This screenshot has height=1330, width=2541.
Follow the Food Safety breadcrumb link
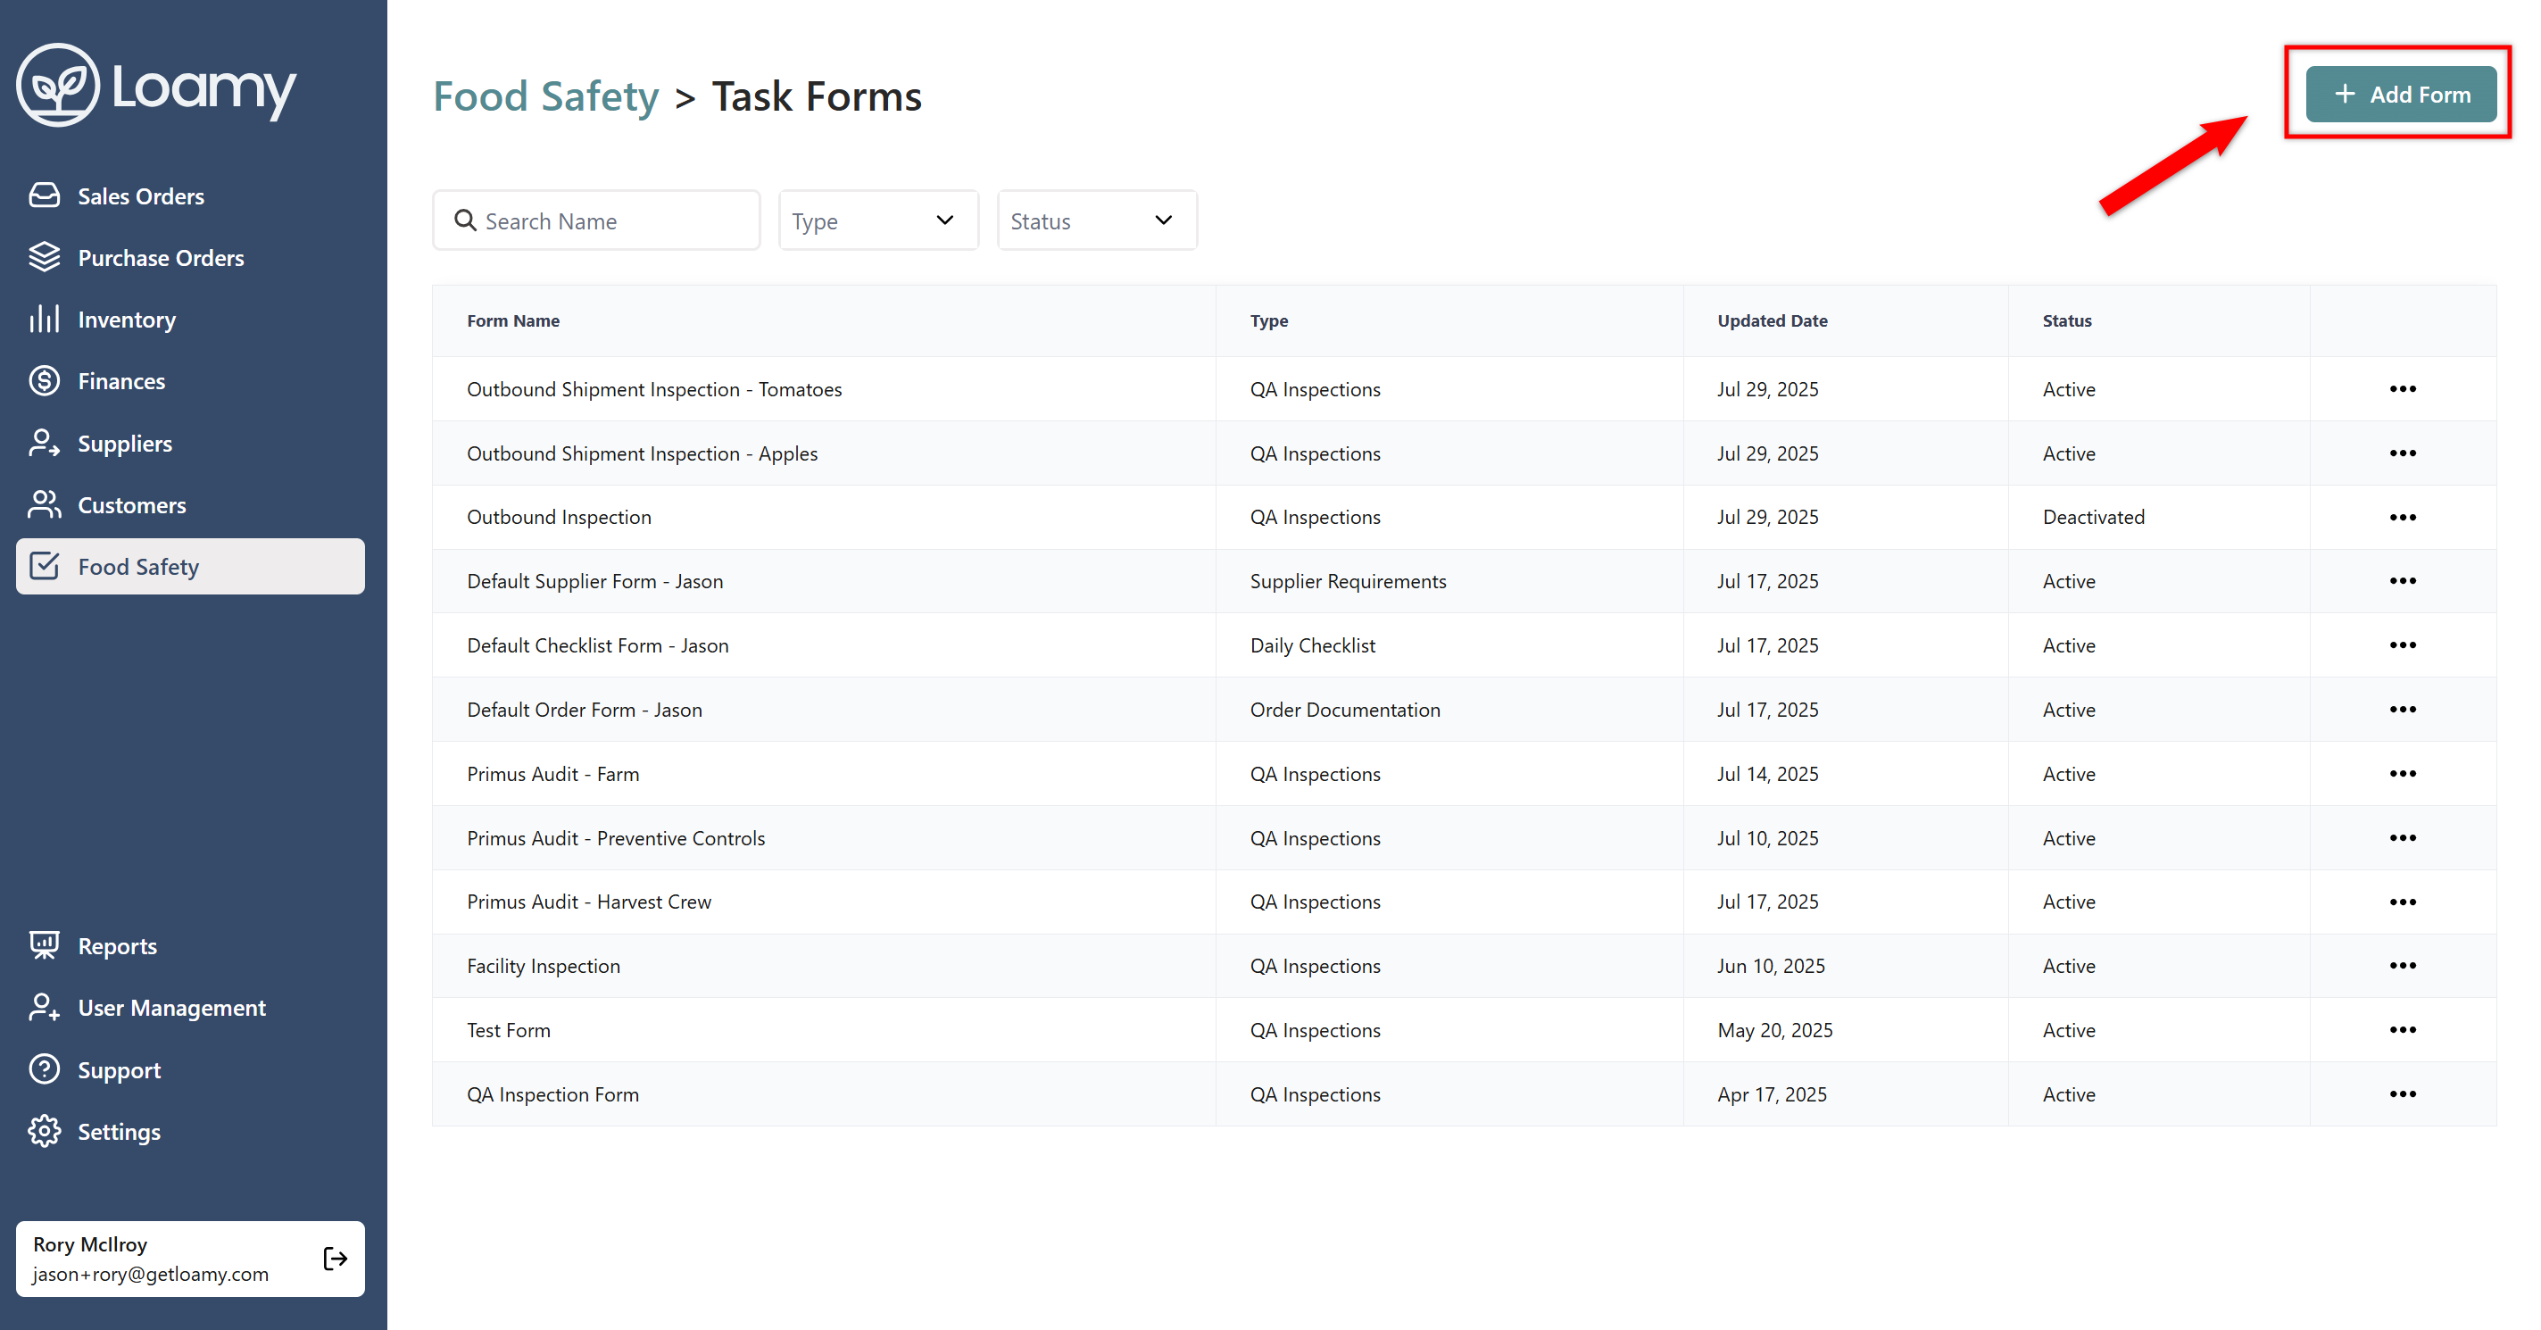pyautogui.click(x=545, y=96)
